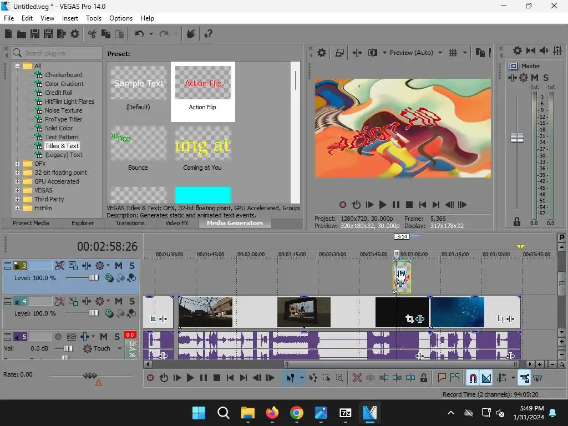The image size is (568, 426).
Task: Open video preview properties gear icon
Action: (x=322, y=53)
